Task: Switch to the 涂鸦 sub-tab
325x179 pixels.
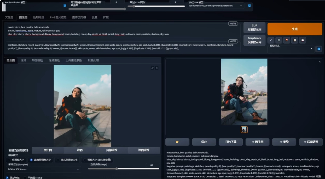Action: (x=24, y=60)
